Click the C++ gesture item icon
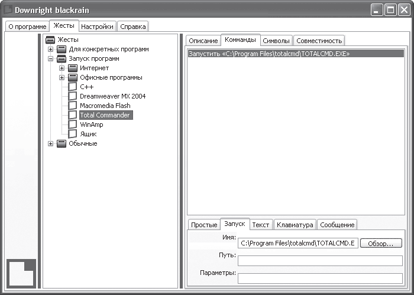414x295 pixels. [73, 87]
